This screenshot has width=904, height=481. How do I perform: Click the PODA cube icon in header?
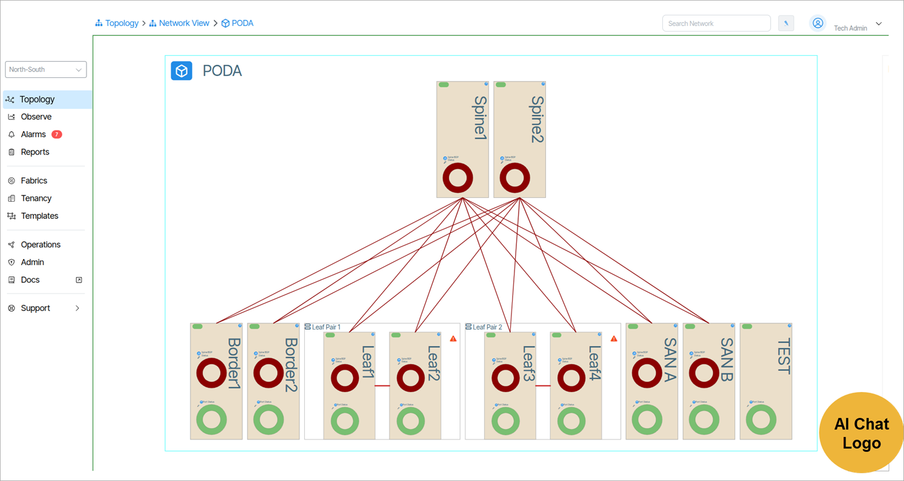click(x=181, y=71)
